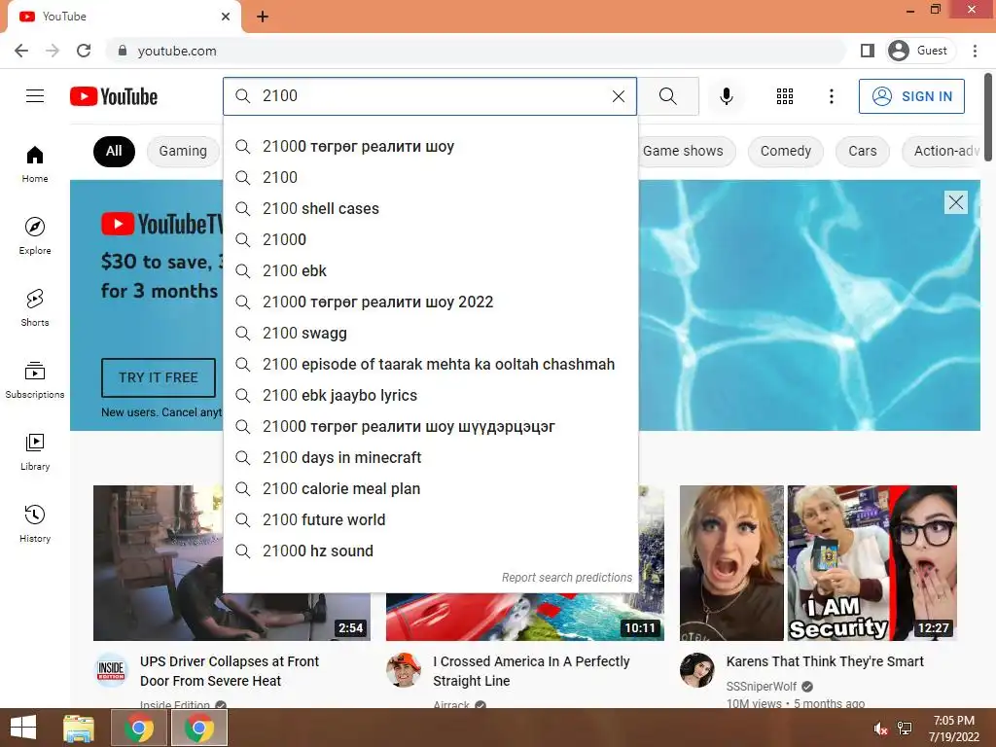Screen dimensions: 996x747
Task: Clear the search box with the X
Action: pyautogui.click(x=618, y=96)
